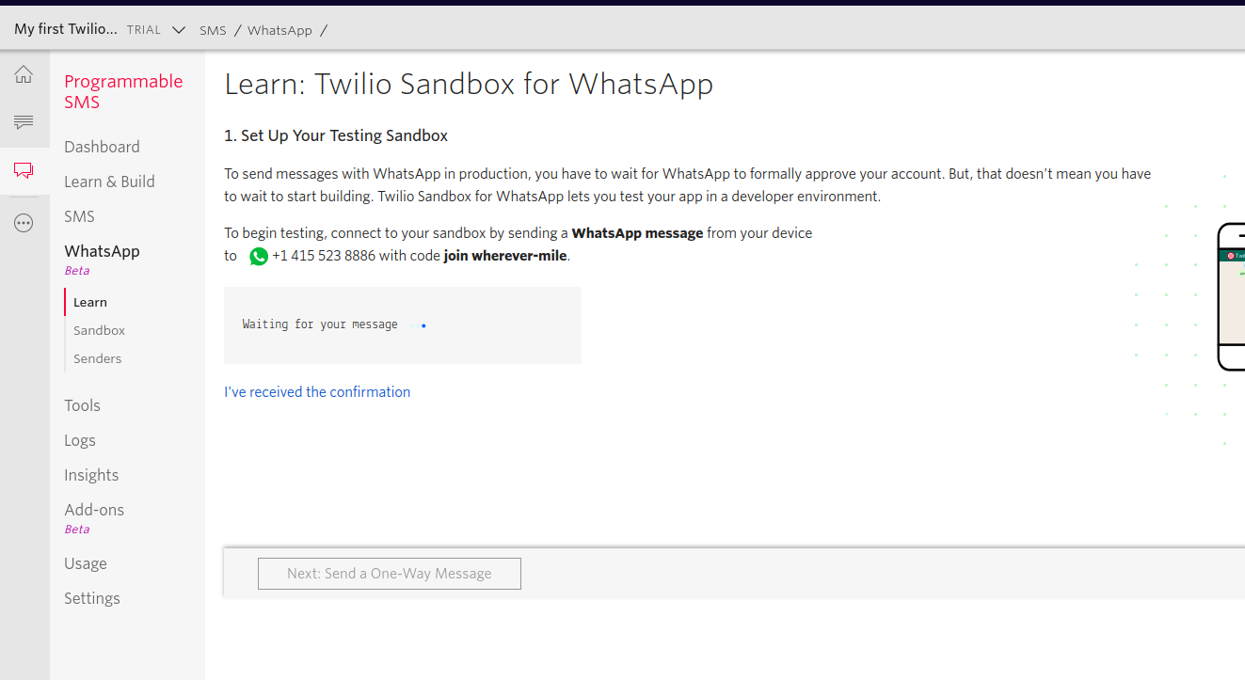Viewport: 1245px width, 680px height.
Task: Navigate to Insights section
Action: (x=91, y=475)
